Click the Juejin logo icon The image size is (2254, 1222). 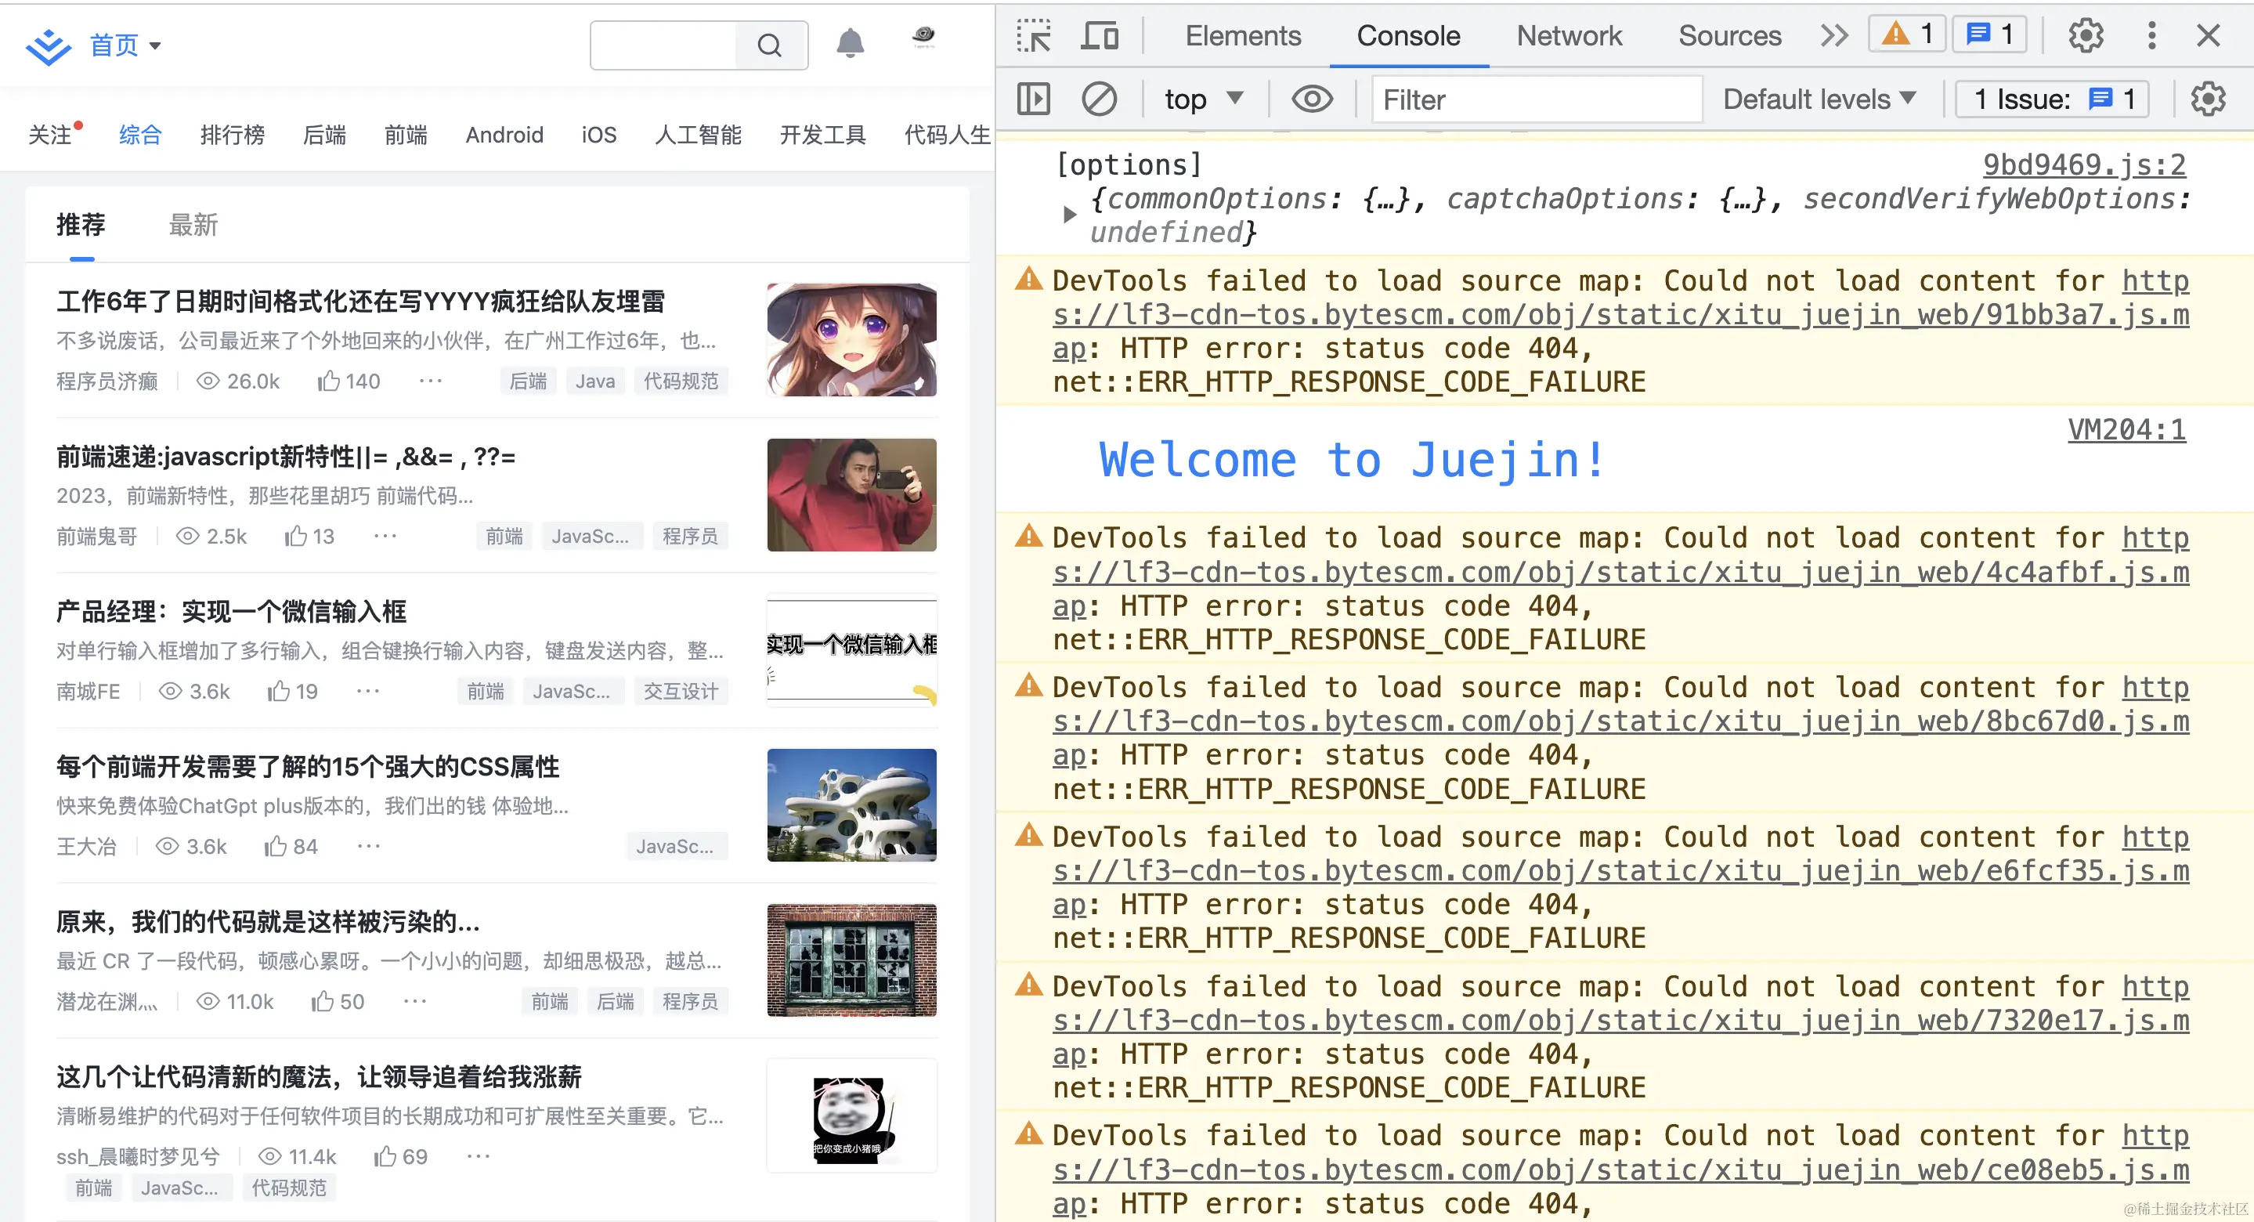coord(48,45)
